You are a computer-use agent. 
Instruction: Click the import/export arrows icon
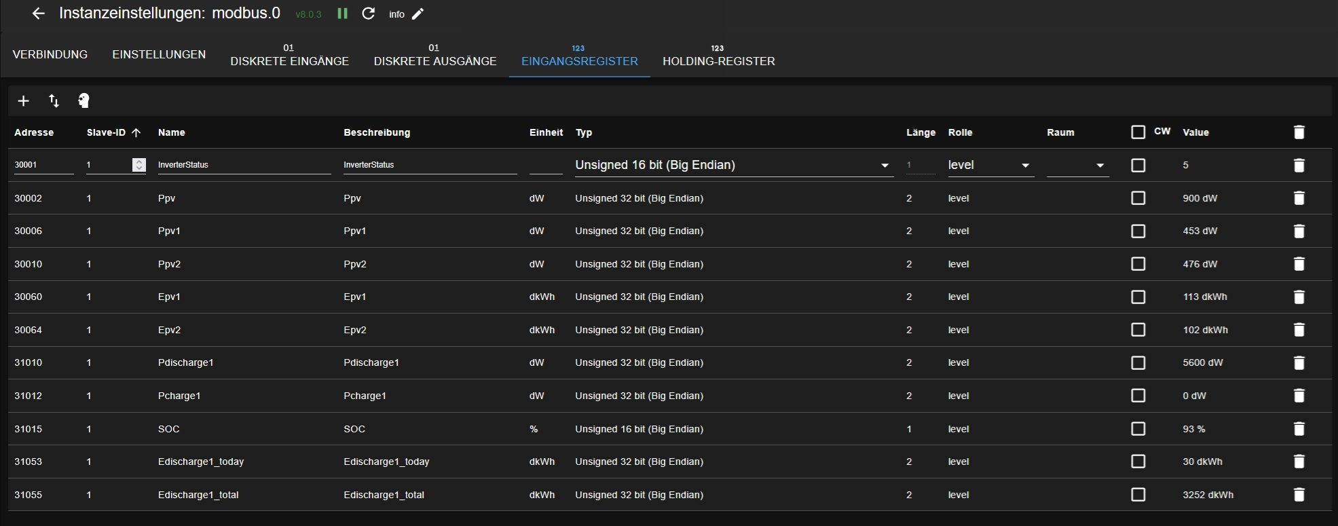click(x=54, y=101)
